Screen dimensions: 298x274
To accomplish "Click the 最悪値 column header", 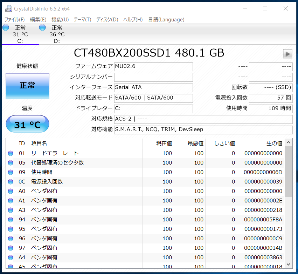I will tap(190, 143).
